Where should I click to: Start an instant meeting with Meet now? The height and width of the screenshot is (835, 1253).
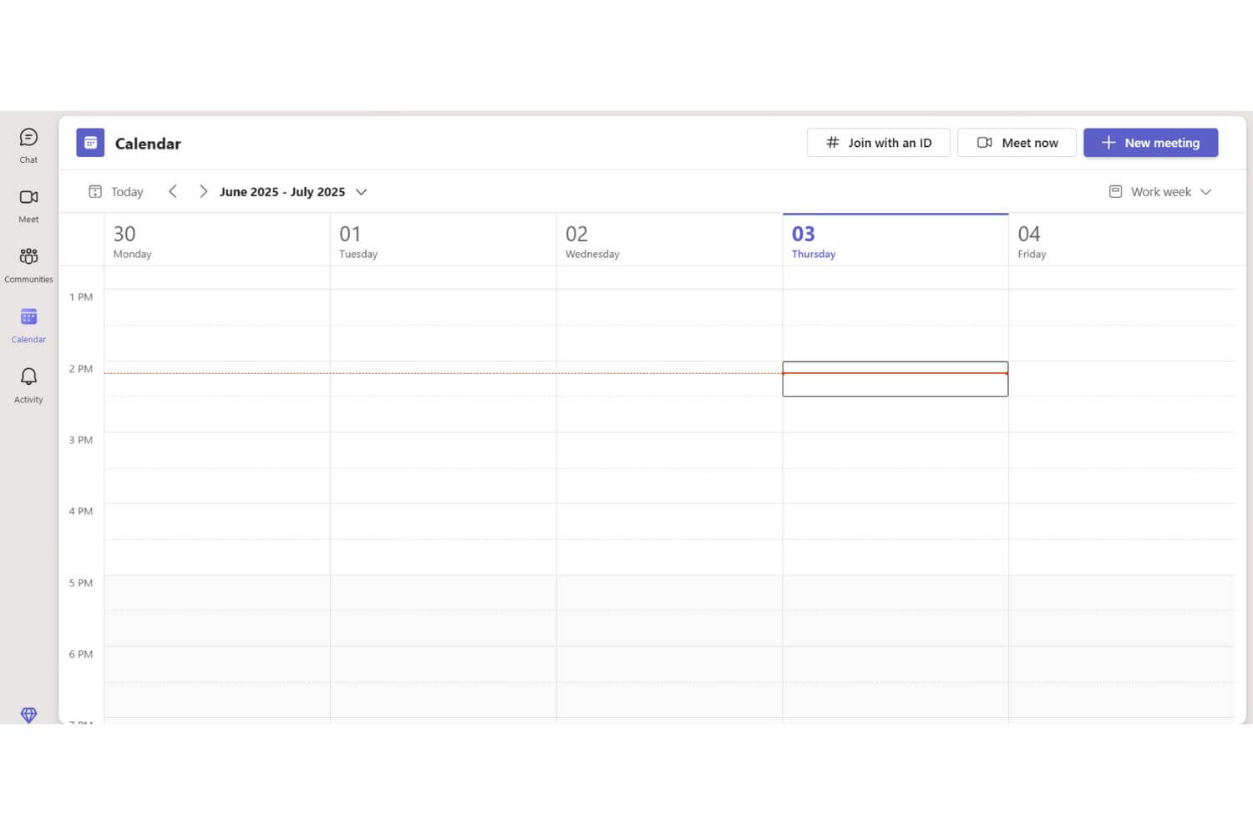click(x=1017, y=143)
